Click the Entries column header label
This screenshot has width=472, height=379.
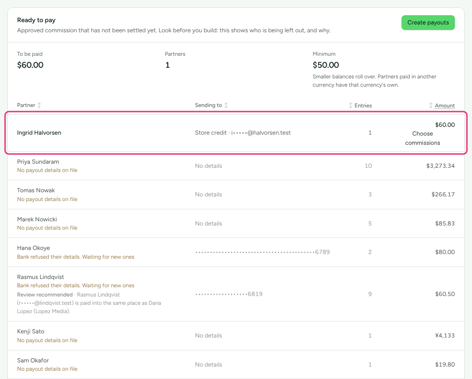tap(363, 106)
